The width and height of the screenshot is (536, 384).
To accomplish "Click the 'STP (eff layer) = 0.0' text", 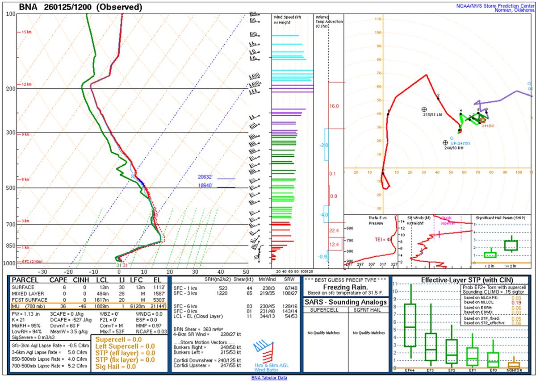I will click(125, 354).
